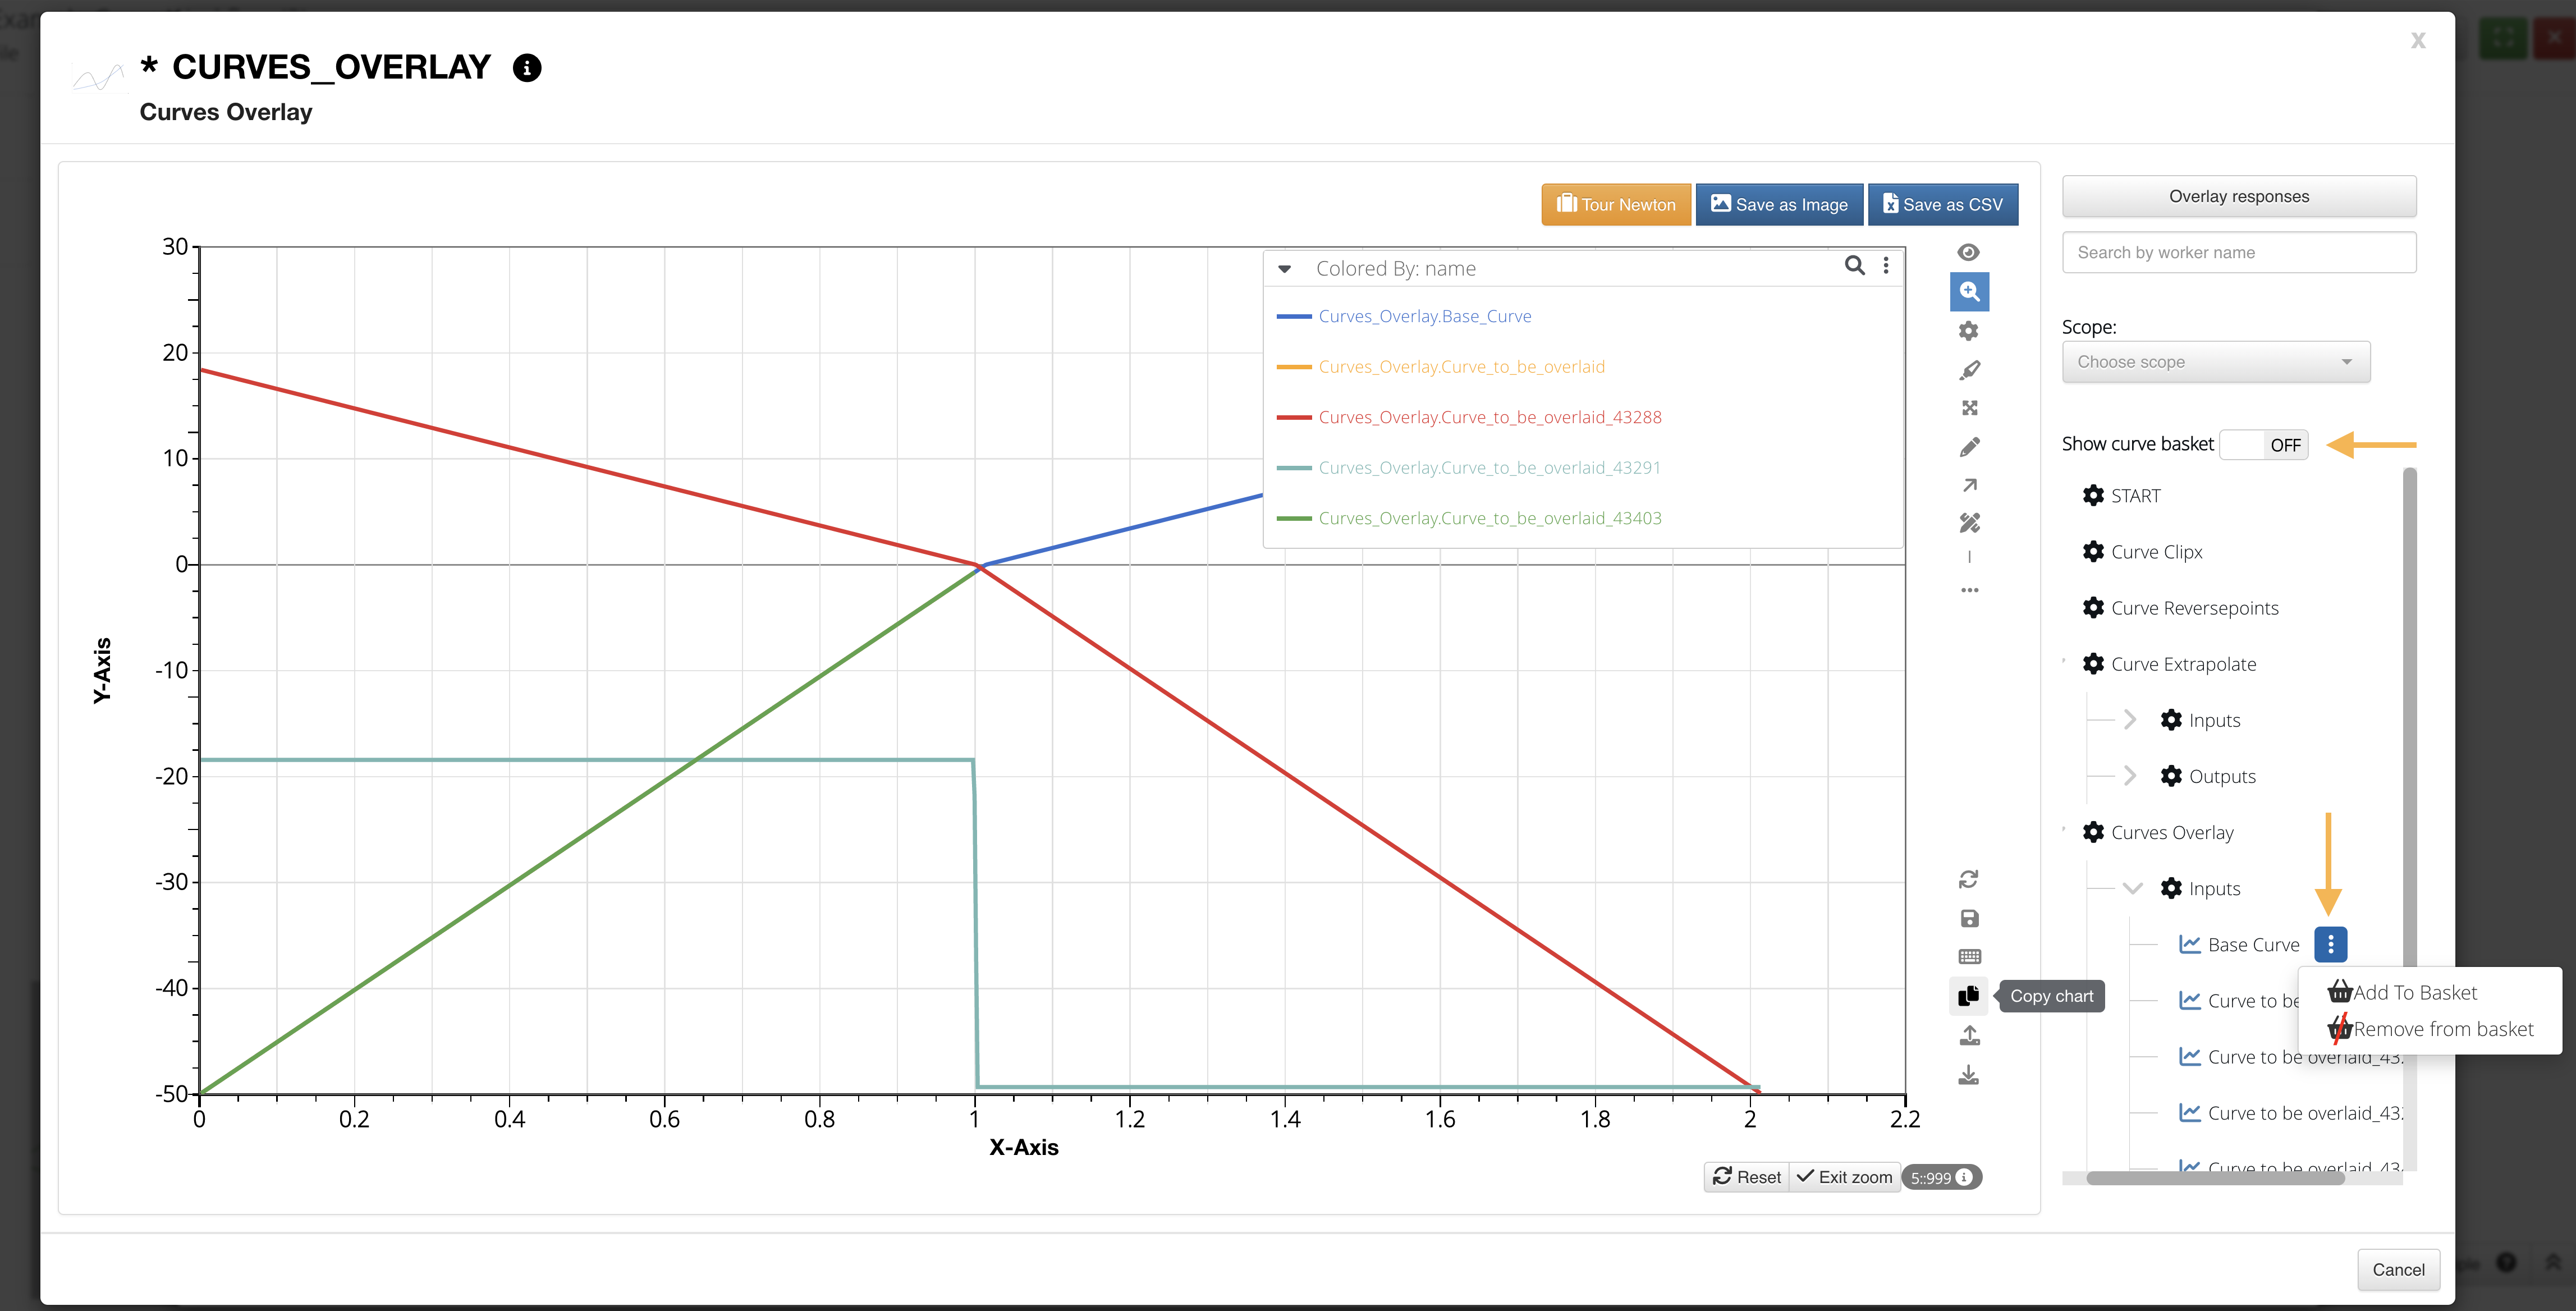2576x1311 pixels.
Task: Click the info icon next to CURVES_OVERLAY title
Action: tap(527, 68)
